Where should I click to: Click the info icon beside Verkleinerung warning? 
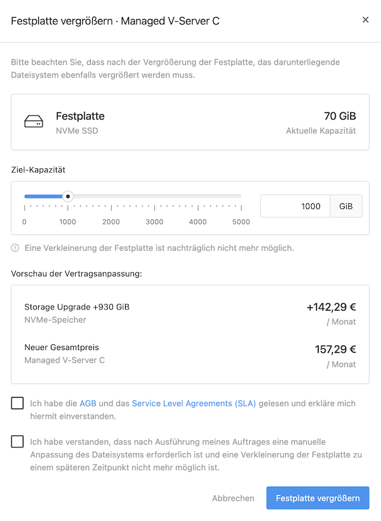click(15, 248)
